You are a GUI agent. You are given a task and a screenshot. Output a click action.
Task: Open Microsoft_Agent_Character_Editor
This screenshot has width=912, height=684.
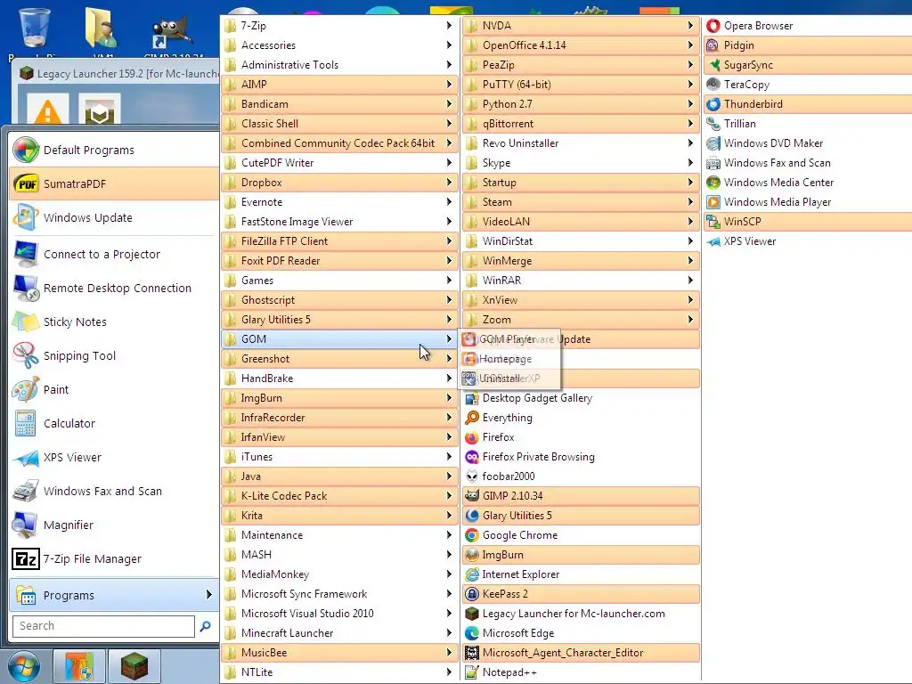click(x=581, y=653)
